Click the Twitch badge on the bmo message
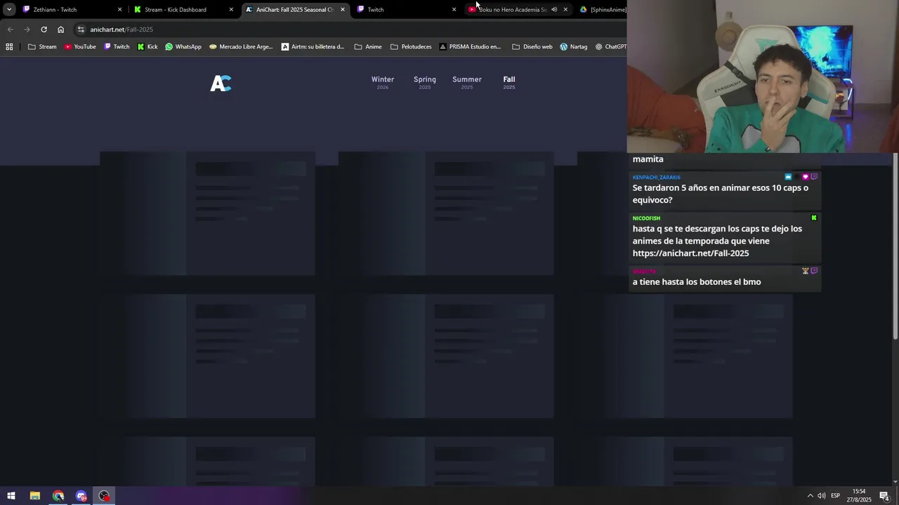This screenshot has height=505, width=899. [x=814, y=271]
